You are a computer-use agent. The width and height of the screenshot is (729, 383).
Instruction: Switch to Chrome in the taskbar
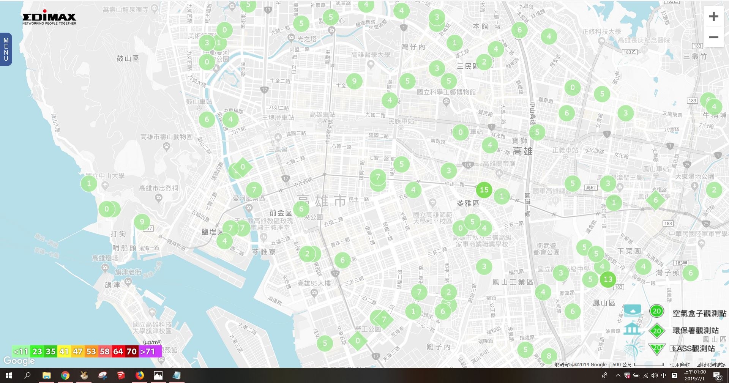coord(65,375)
